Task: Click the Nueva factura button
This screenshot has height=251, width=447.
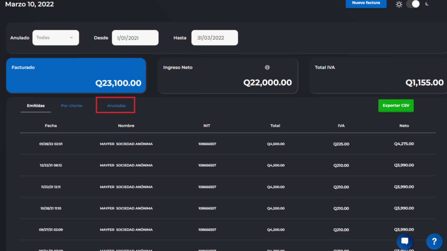Action: coord(366,3)
